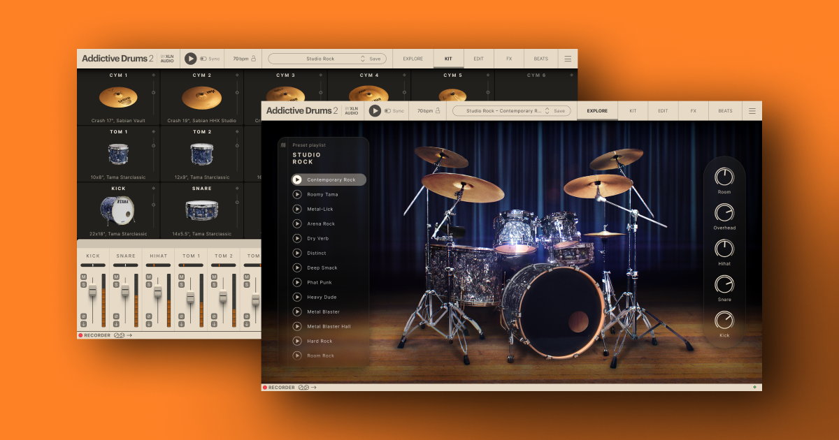Click the down-arrow output icon on the Snare channel
This screenshot has height=440, width=839.
coord(116,324)
